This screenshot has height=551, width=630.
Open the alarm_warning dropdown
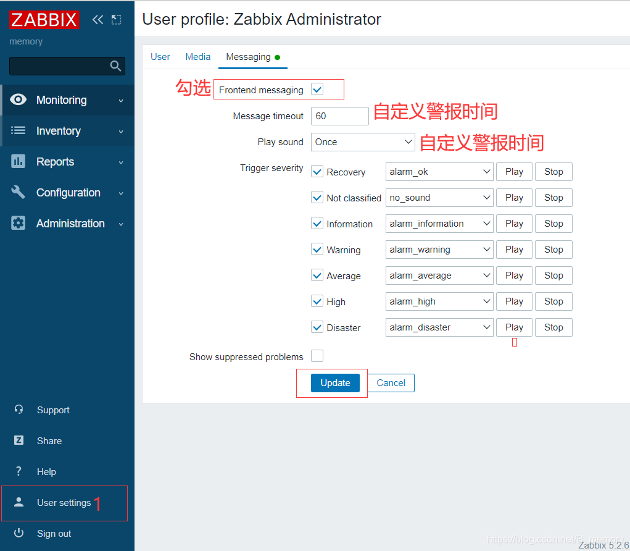[x=439, y=250]
